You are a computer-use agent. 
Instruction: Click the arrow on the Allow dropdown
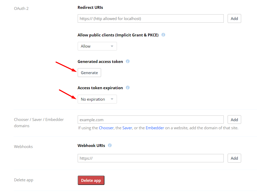pos(112,46)
